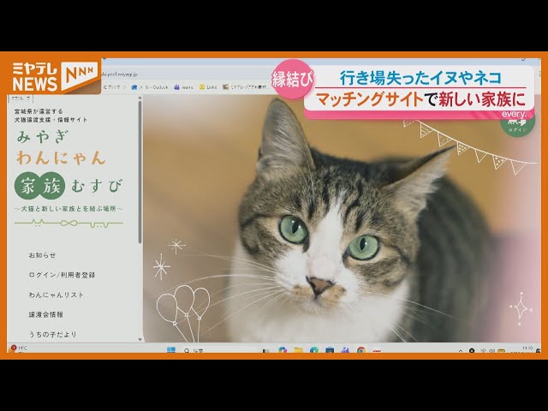Open the Teams app in the taskbar
This screenshot has width=548, height=411.
tap(345, 350)
